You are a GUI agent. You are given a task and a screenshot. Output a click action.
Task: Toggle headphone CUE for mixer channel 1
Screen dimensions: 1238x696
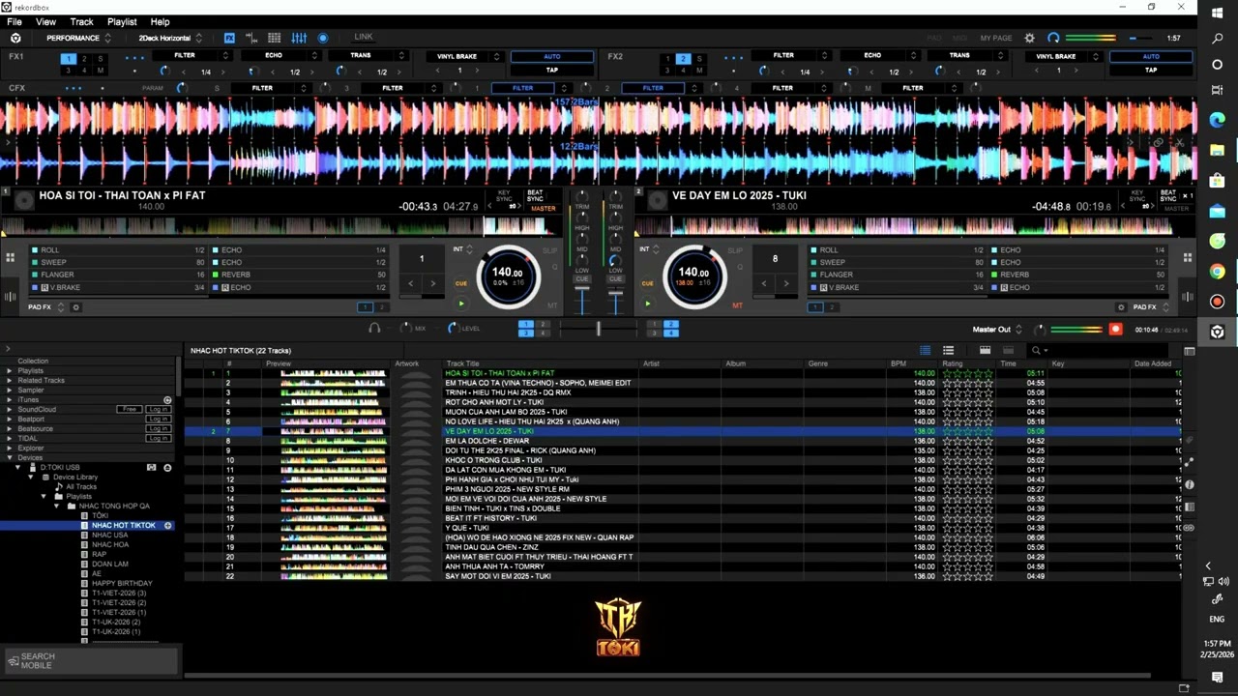pos(582,278)
